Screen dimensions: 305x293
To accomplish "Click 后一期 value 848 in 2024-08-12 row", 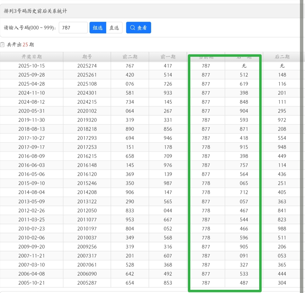I will (244, 102).
